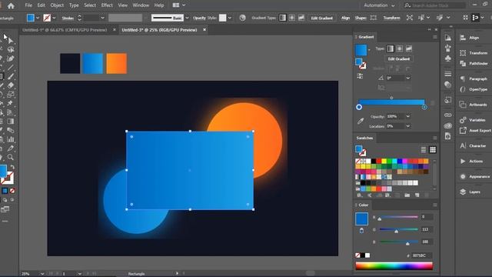Viewport: 492px width, 277px height.
Task: Select the Eraser tool
Action: tap(11, 85)
